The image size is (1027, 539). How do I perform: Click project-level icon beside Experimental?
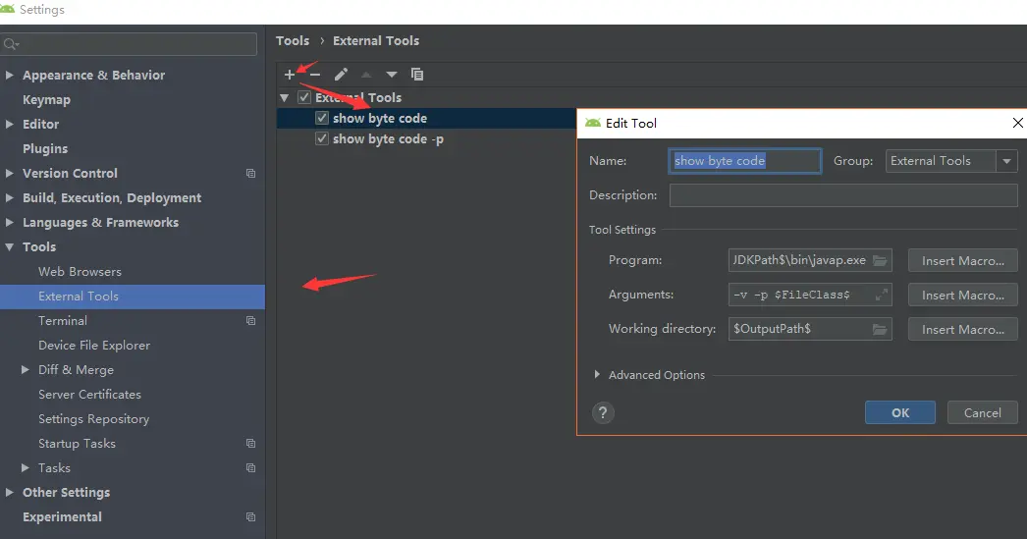click(250, 517)
